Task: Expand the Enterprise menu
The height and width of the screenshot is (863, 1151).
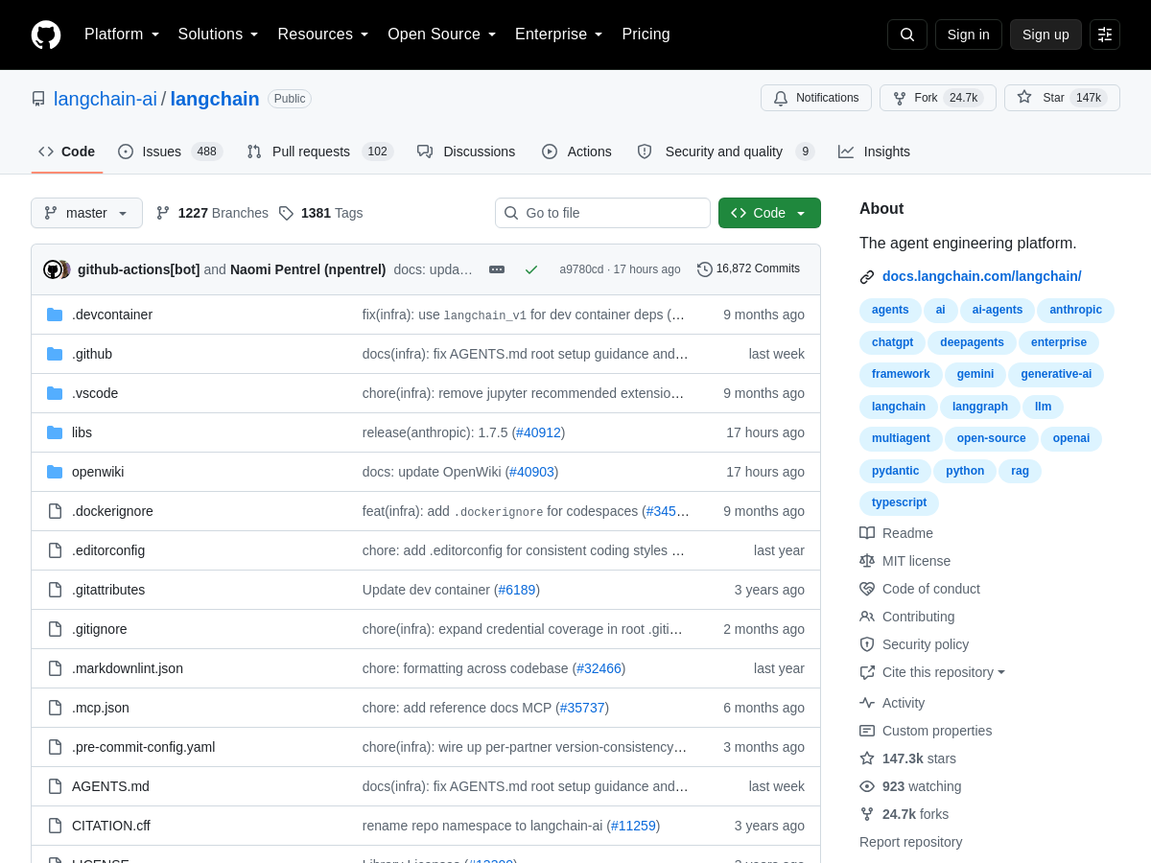Action: 559,35
